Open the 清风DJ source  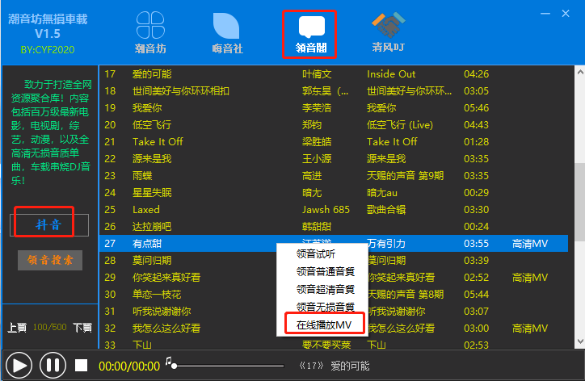point(389,32)
